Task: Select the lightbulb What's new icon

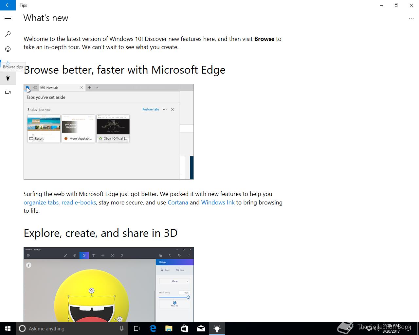Action: [8, 78]
